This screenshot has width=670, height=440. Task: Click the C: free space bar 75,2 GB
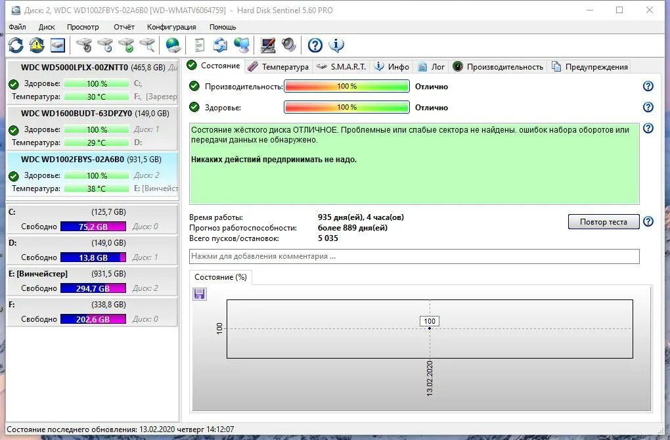(x=93, y=227)
